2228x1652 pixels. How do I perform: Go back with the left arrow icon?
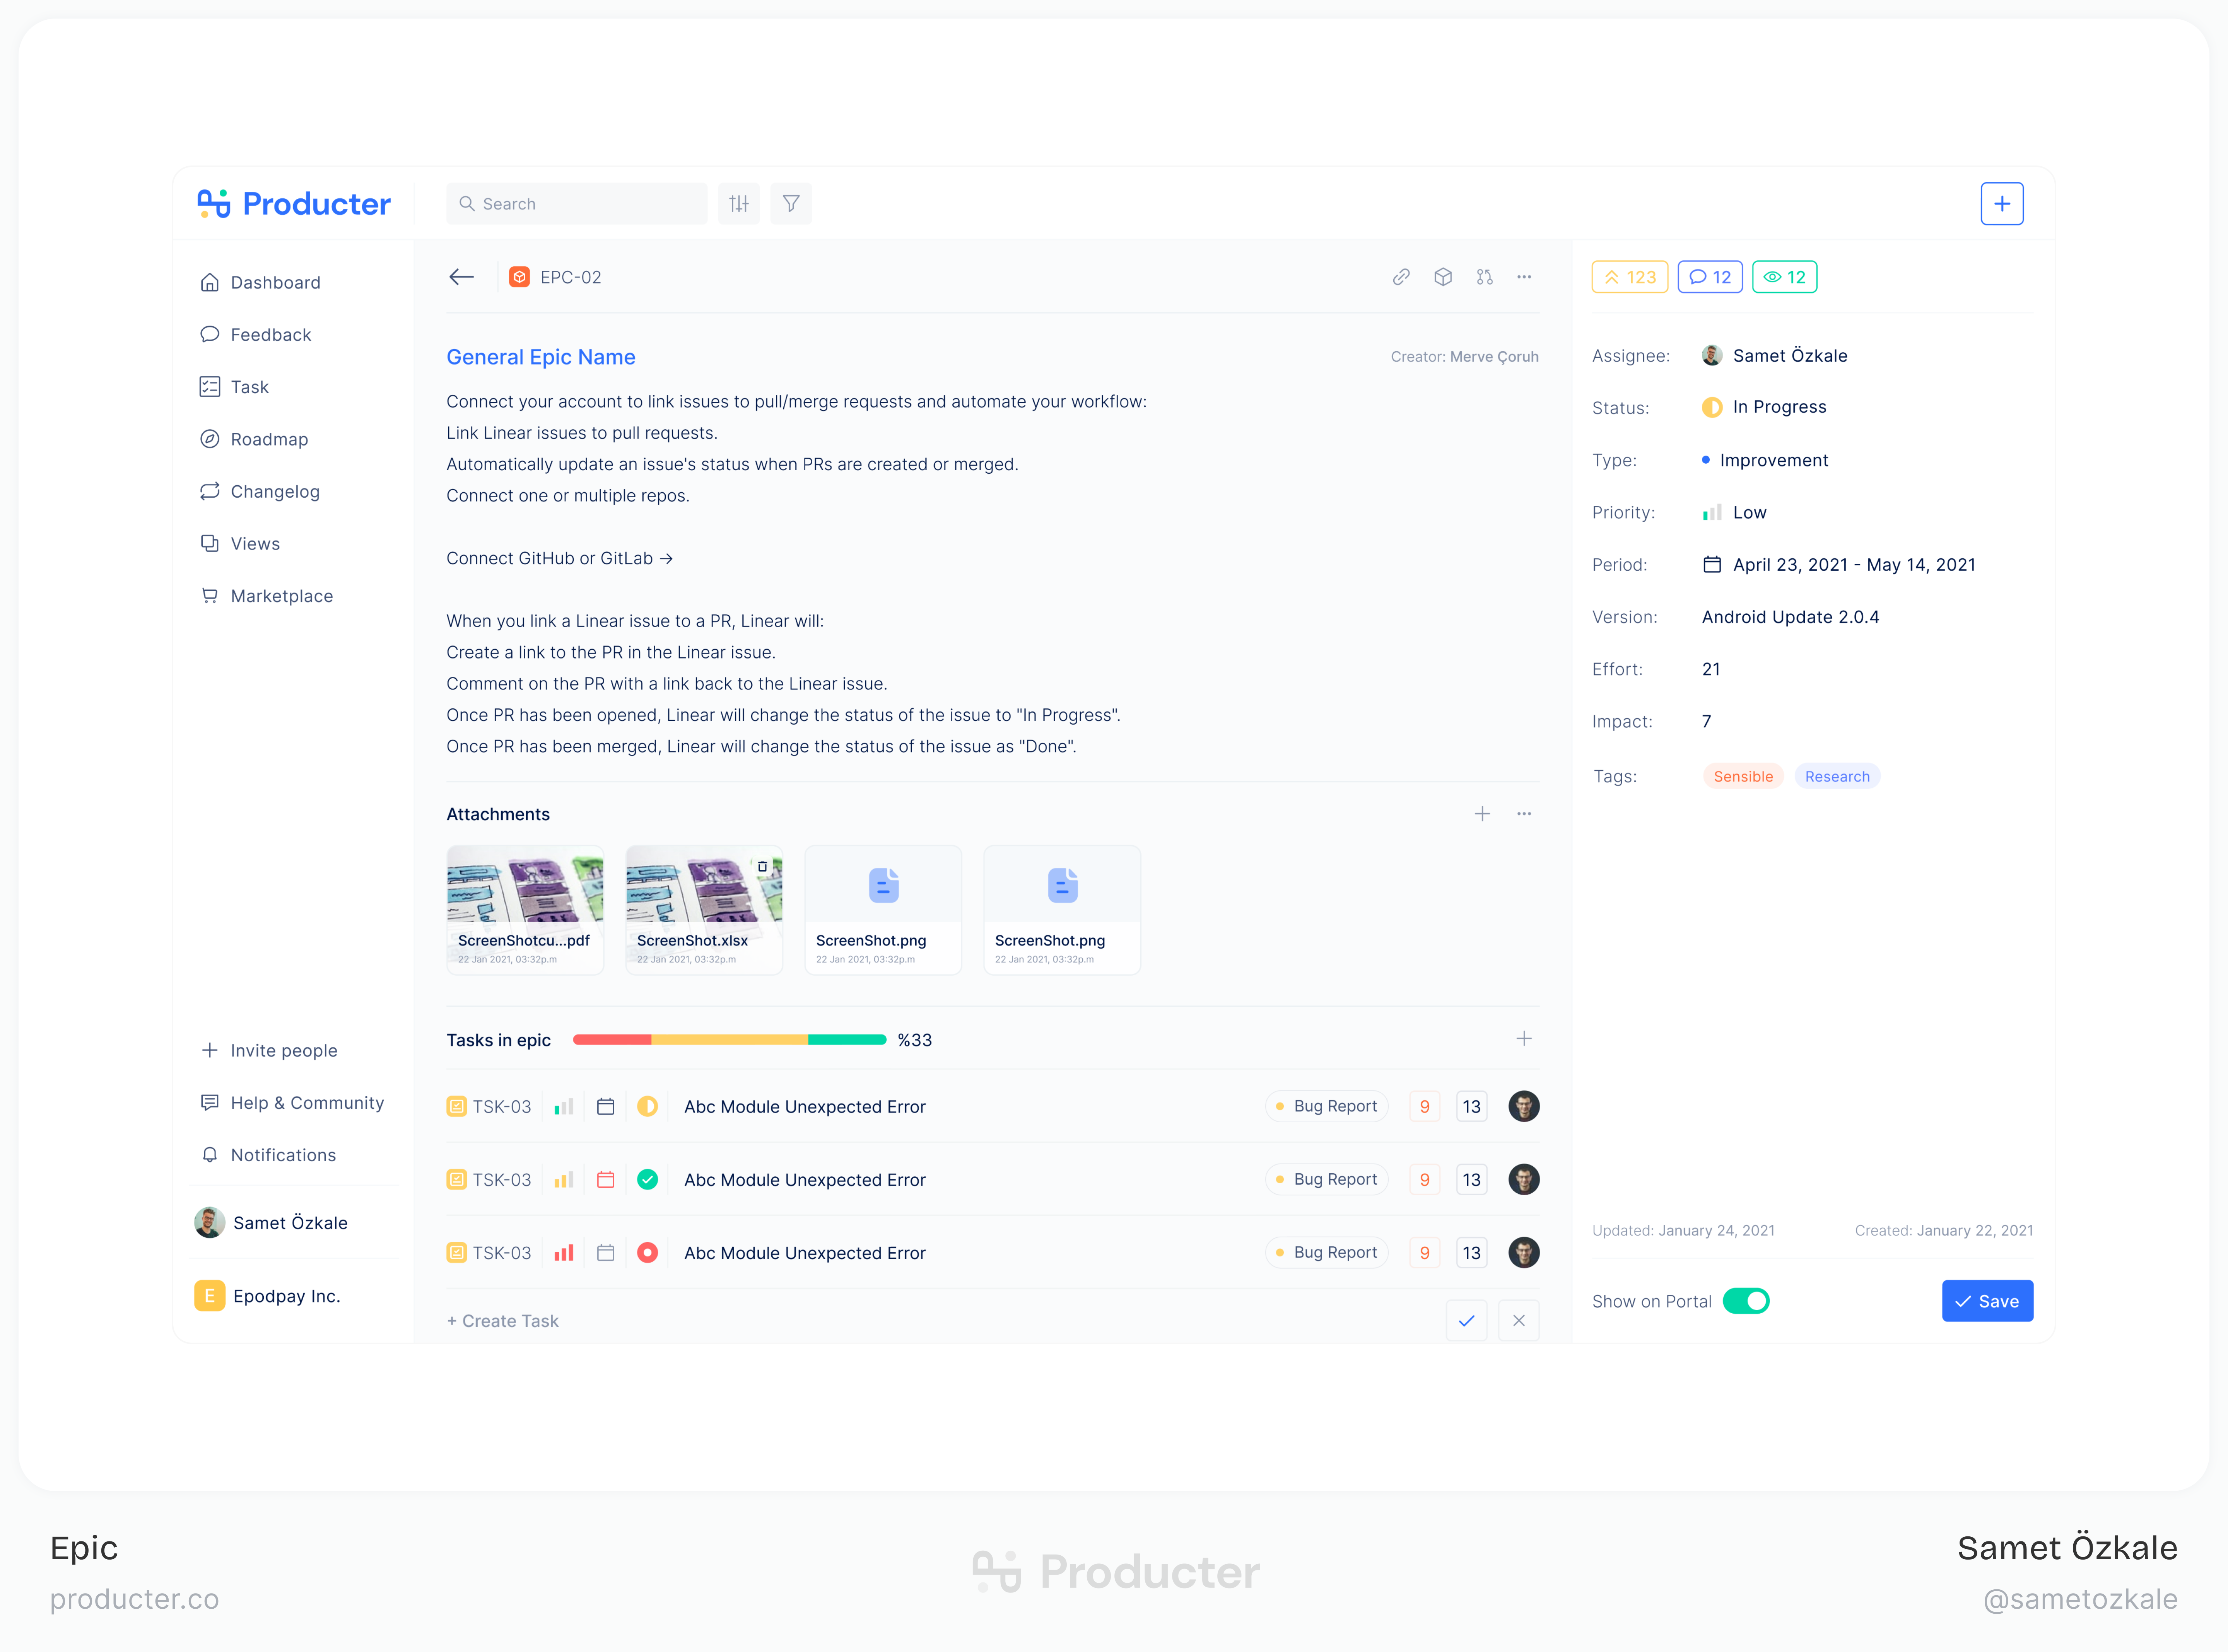pos(461,277)
